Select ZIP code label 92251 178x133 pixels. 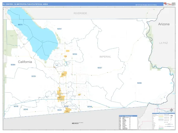coord(34,76)
